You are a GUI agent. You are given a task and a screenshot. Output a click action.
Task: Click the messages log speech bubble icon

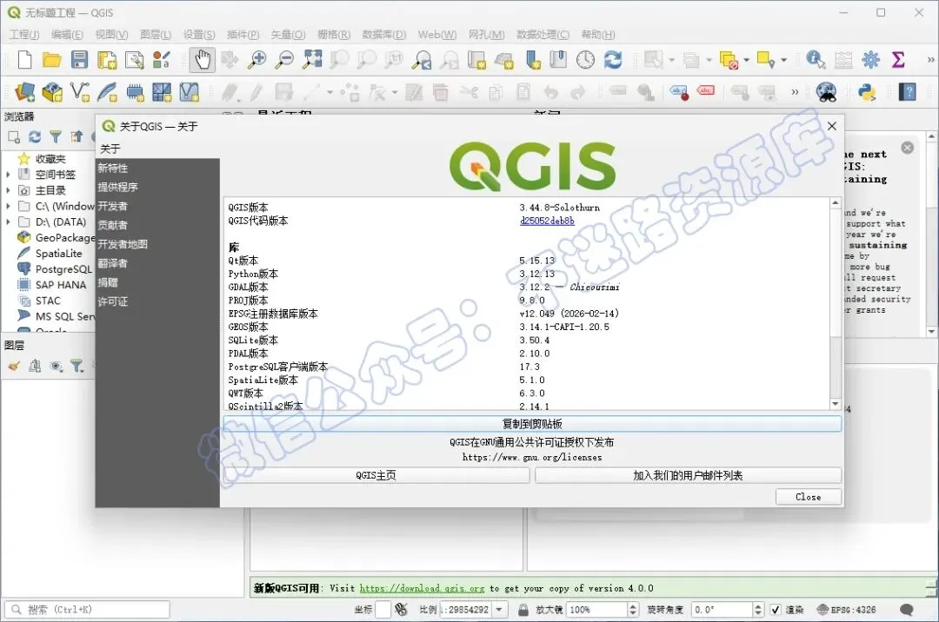tap(907, 610)
